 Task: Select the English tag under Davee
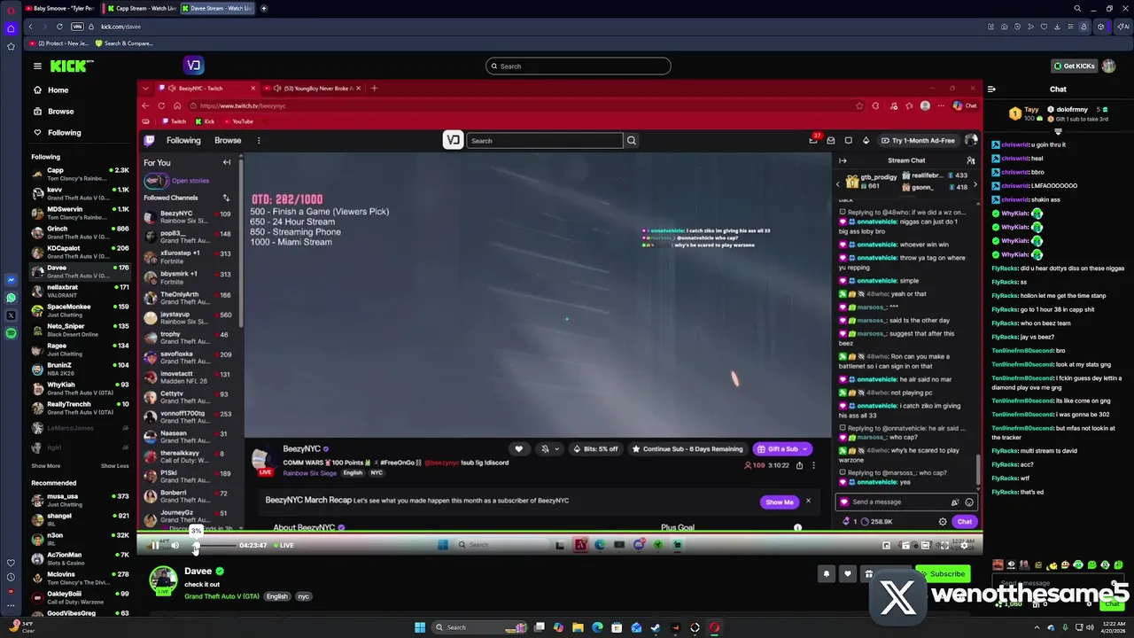coord(276,596)
